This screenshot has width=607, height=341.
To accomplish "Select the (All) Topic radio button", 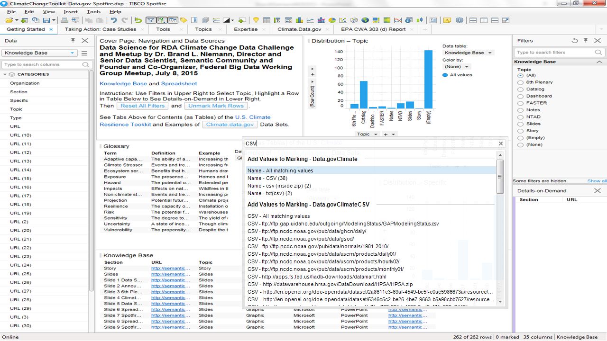I will point(520,75).
